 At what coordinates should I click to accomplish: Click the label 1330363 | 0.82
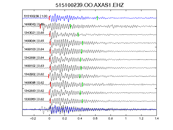pyautogui.click(x=34, y=99)
